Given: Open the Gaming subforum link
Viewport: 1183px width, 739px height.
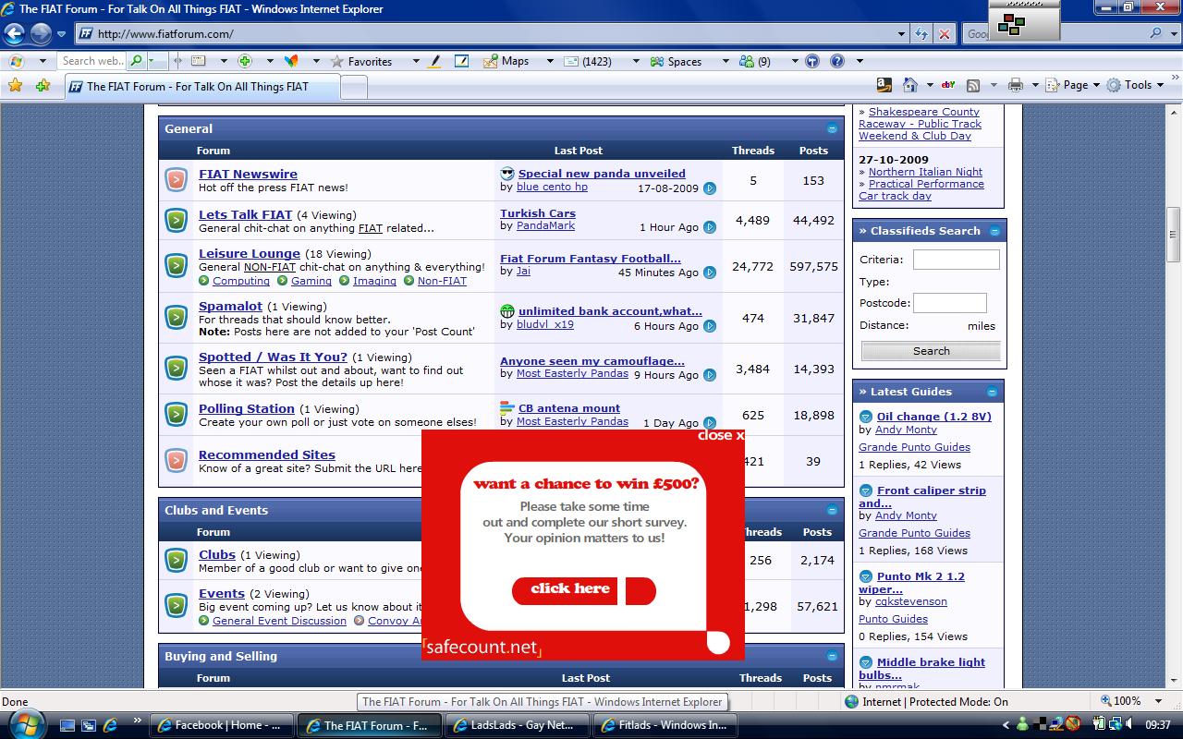Looking at the screenshot, I should click(311, 281).
